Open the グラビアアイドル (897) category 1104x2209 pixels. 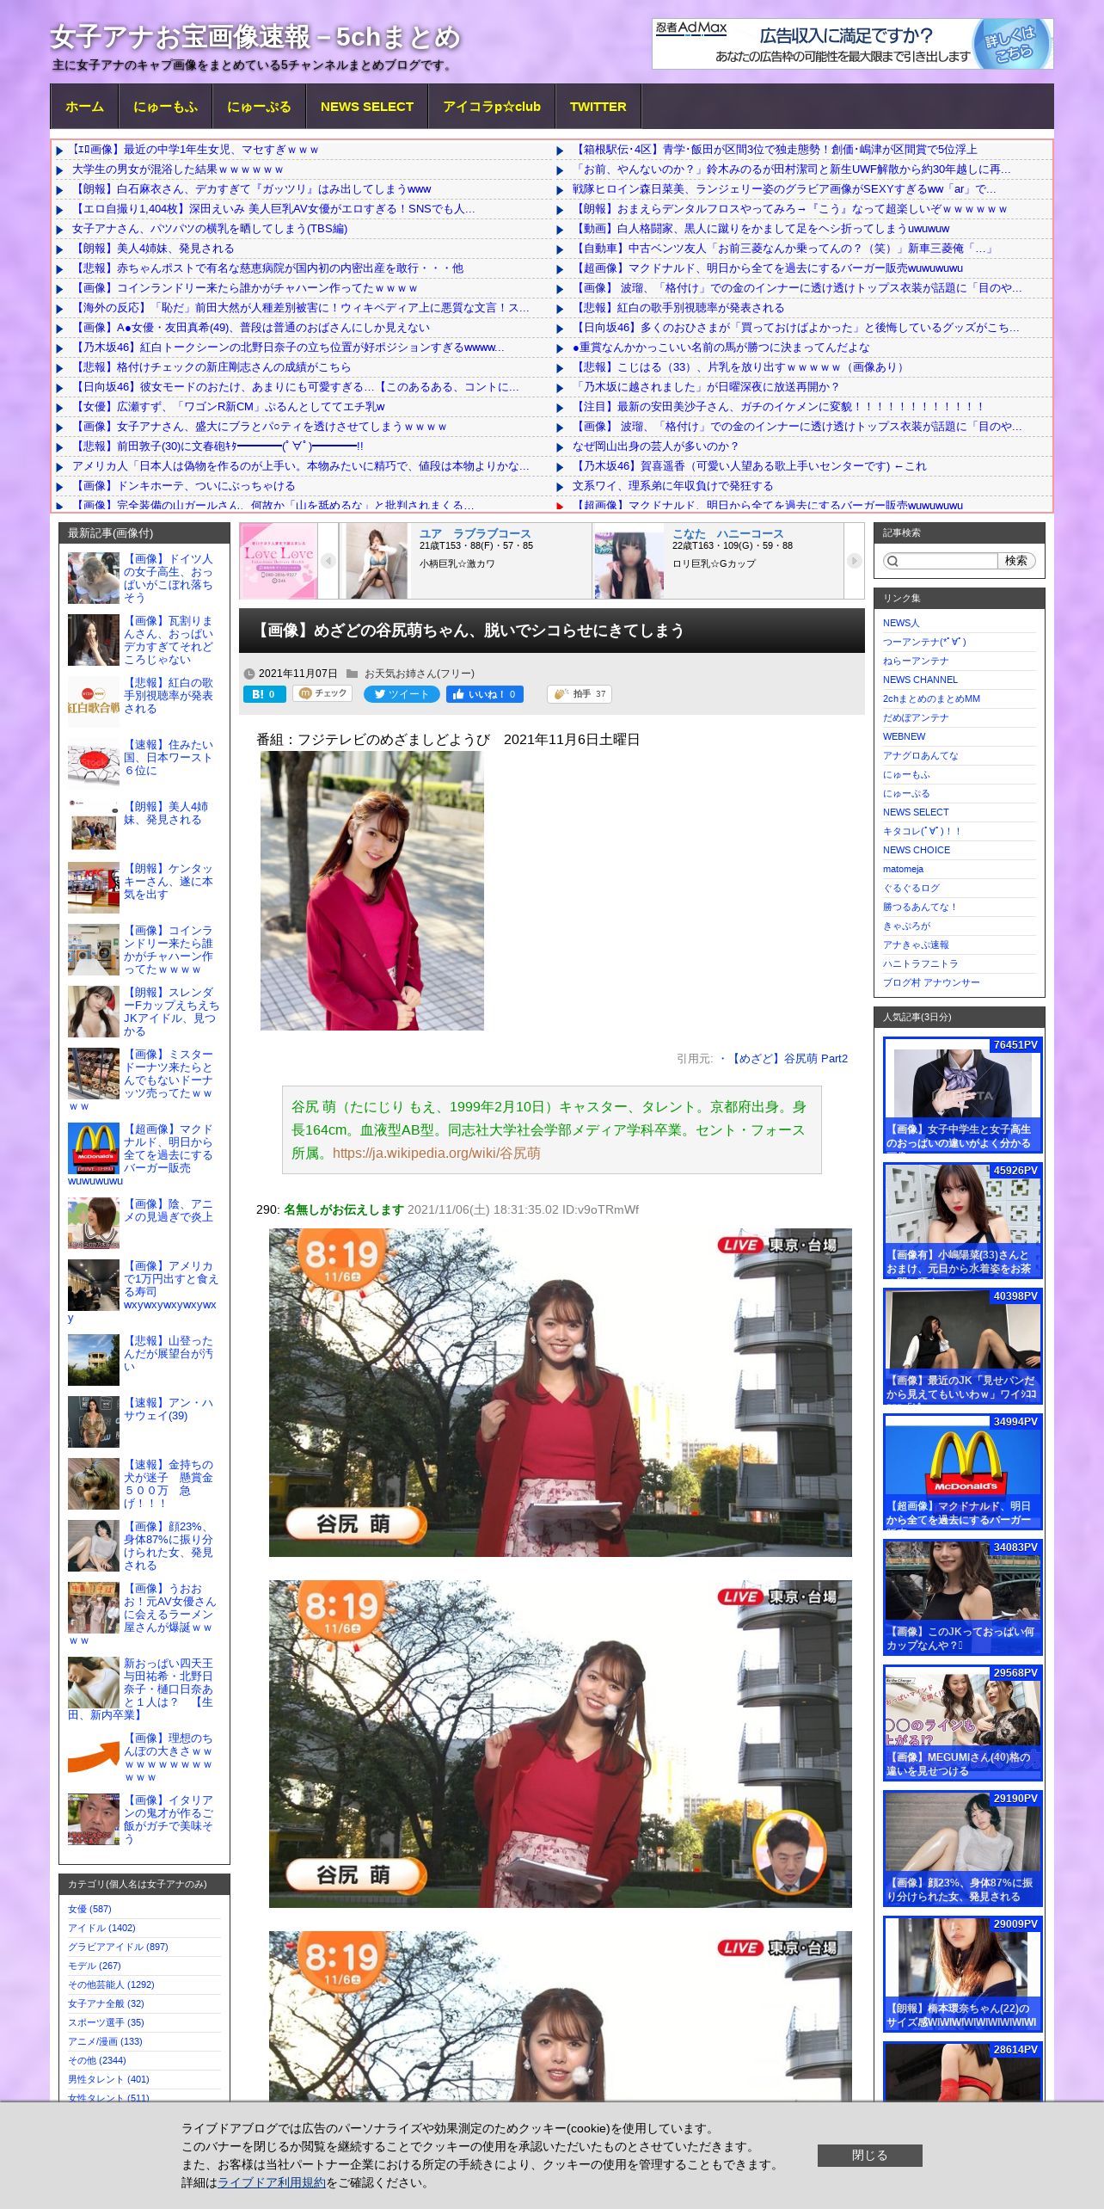[118, 1947]
